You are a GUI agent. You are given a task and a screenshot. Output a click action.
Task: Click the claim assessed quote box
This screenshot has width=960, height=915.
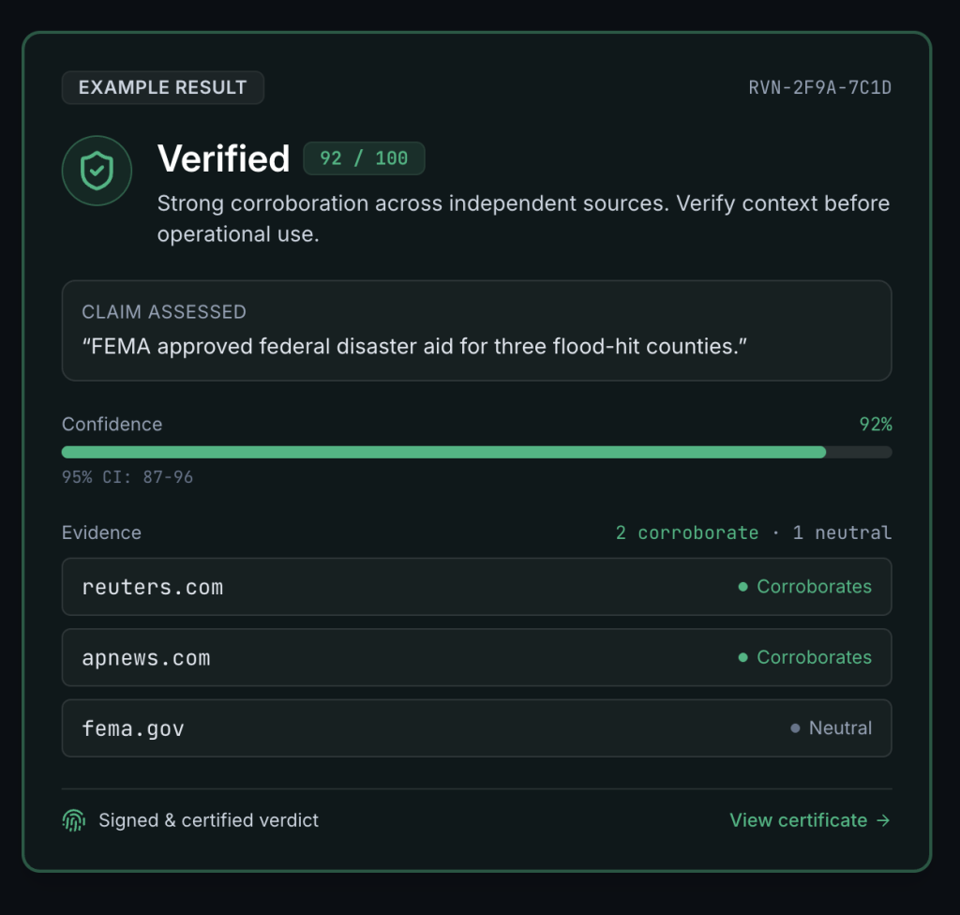[x=477, y=331]
